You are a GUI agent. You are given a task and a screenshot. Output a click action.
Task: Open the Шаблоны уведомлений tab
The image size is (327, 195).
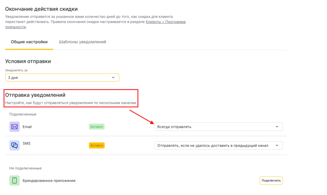pyautogui.click(x=82, y=42)
